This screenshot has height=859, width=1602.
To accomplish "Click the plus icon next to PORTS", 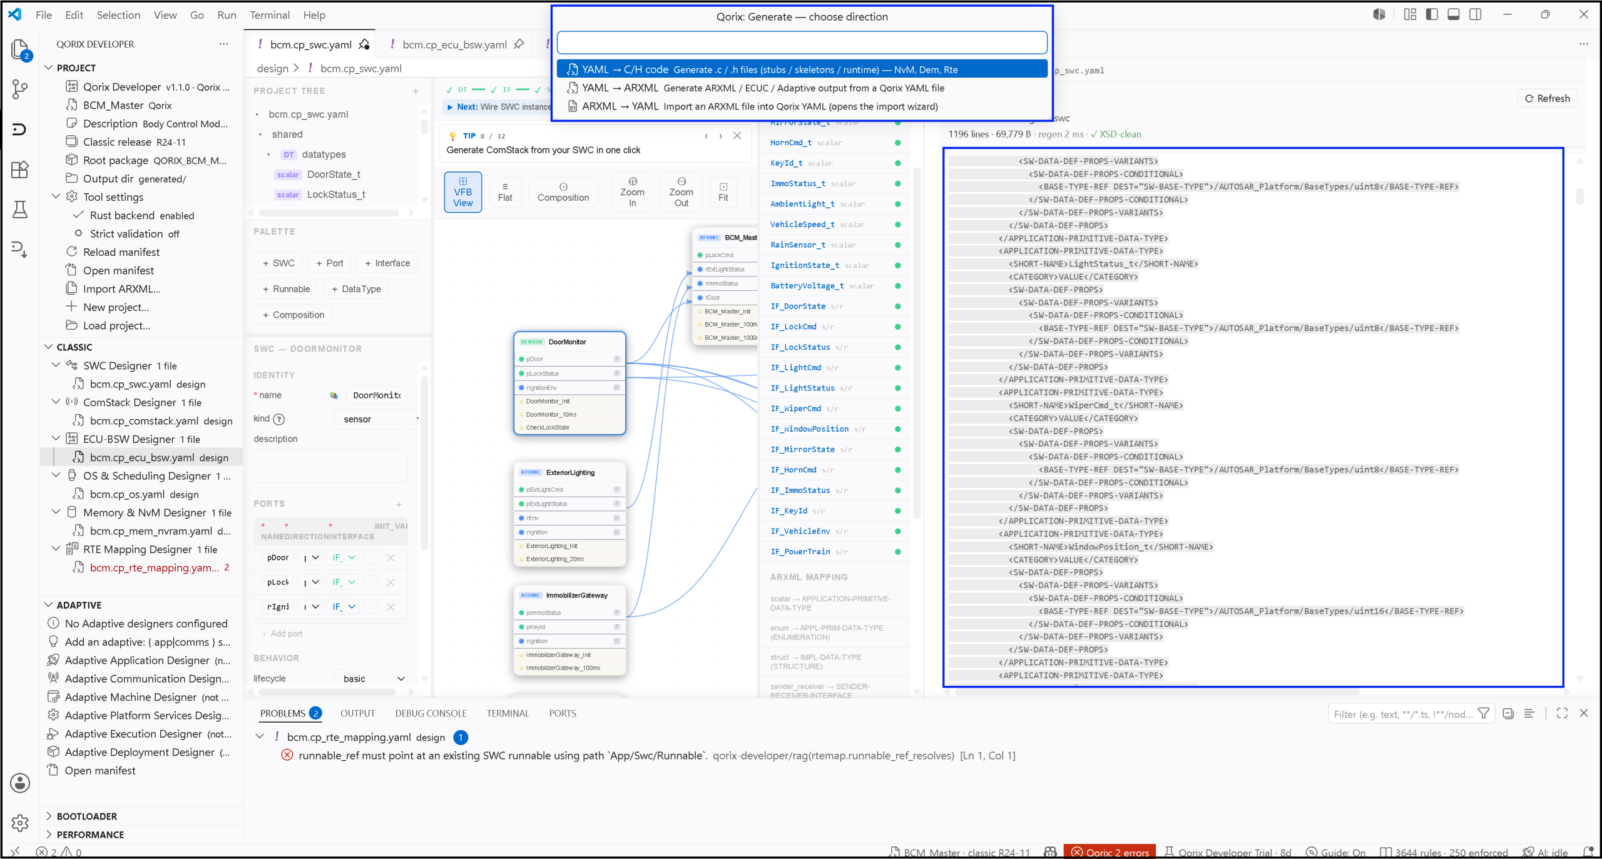I will [399, 504].
